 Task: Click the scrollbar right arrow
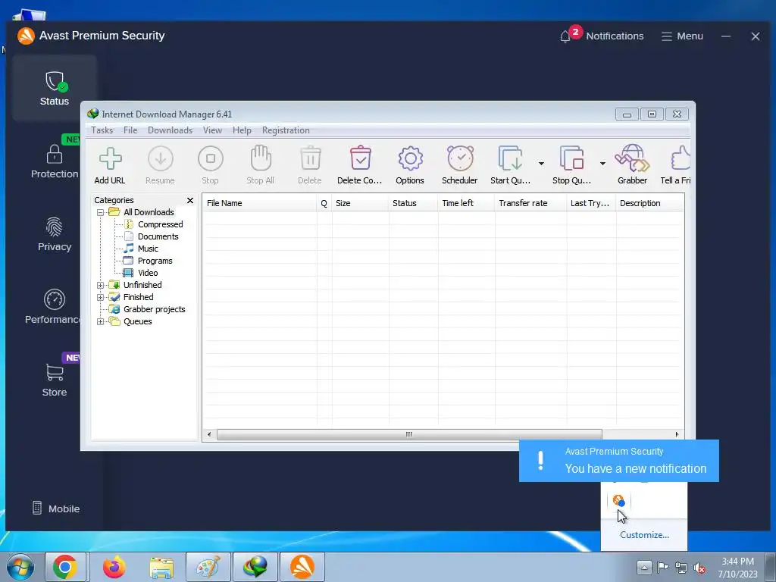coord(677,434)
